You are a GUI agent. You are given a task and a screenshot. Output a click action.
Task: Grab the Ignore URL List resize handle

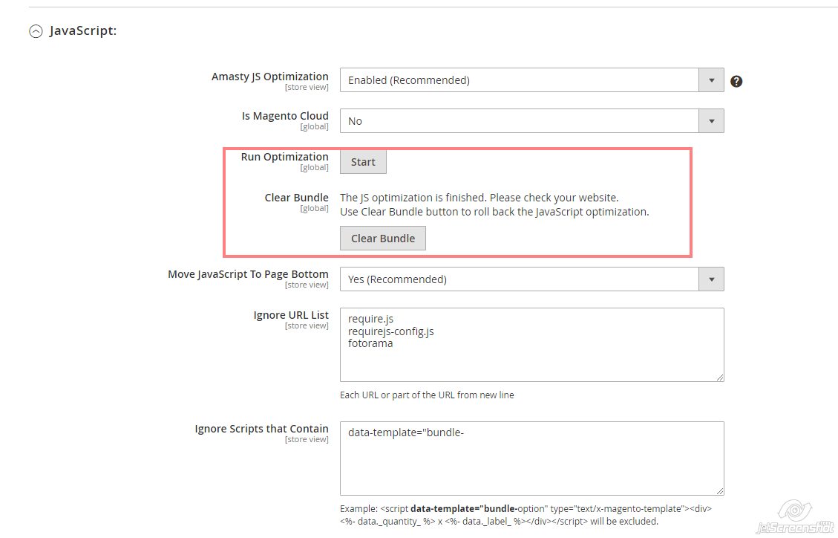click(719, 377)
